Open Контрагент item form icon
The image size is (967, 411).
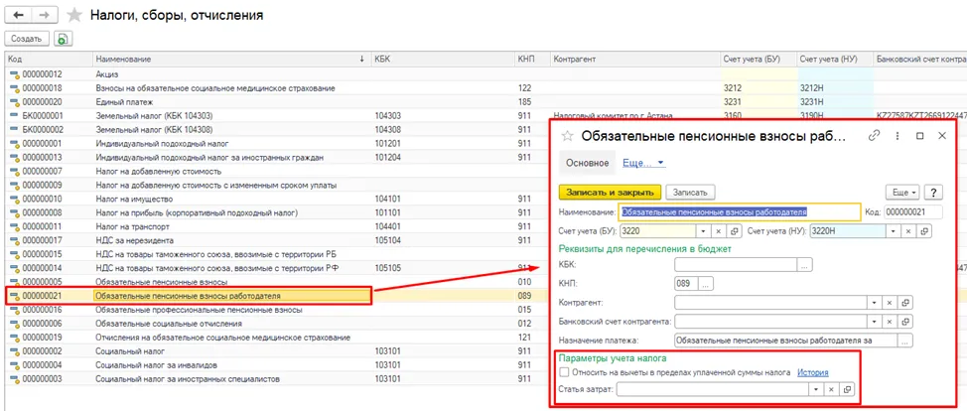pos(904,303)
